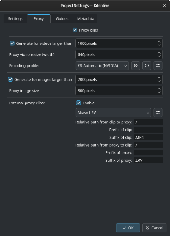Expand the Akaso LRV preset dropdown

click(x=114, y=113)
